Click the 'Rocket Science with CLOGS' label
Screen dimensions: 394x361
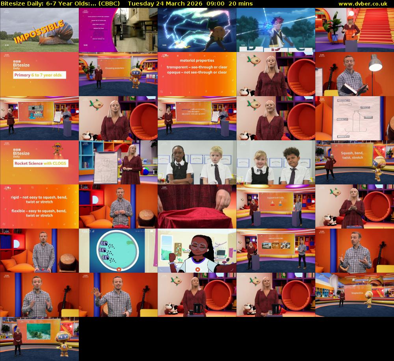41,164
